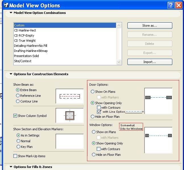
Task: Select CD True Weight combination
Action: click(65, 41)
